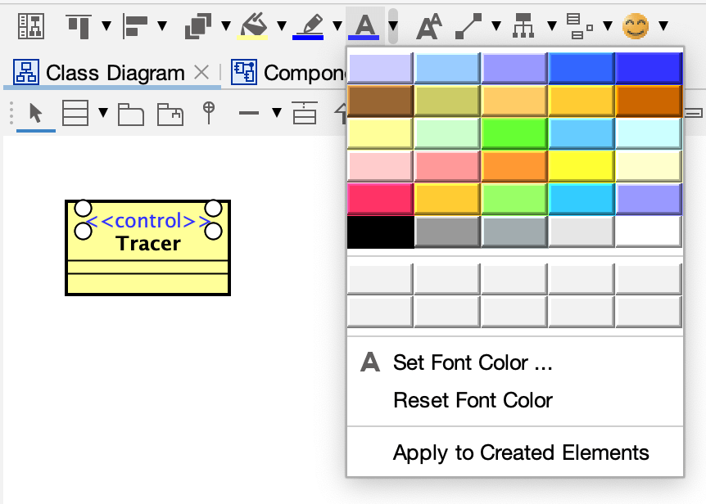Click the Align Top icon
The width and height of the screenshot is (706, 504).
79,26
